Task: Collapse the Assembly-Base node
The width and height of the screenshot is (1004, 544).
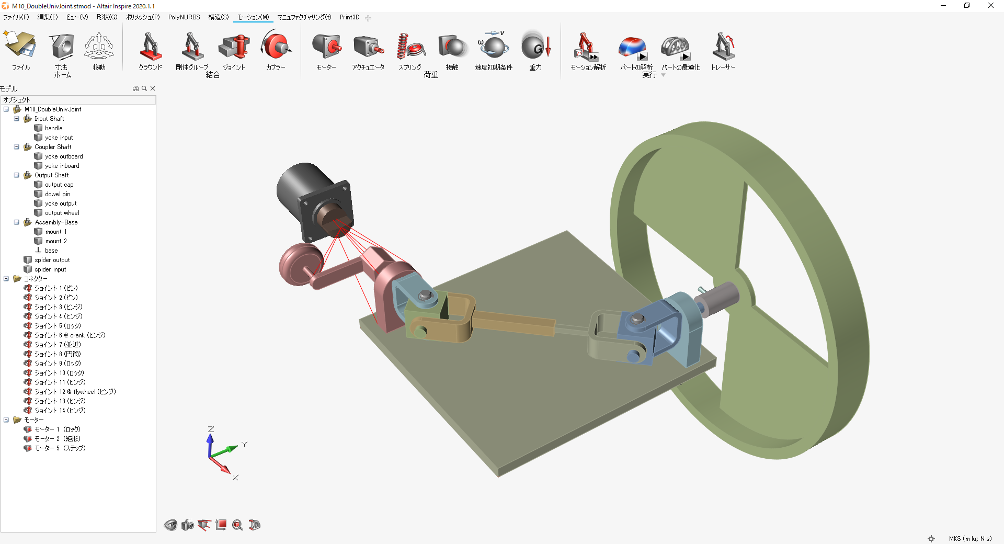Action: [x=17, y=222]
